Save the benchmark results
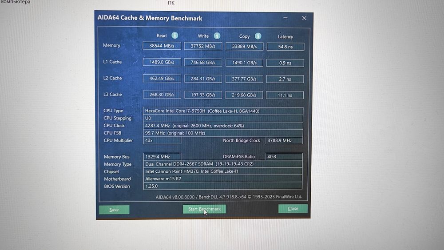The image size is (444, 250). 114,210
